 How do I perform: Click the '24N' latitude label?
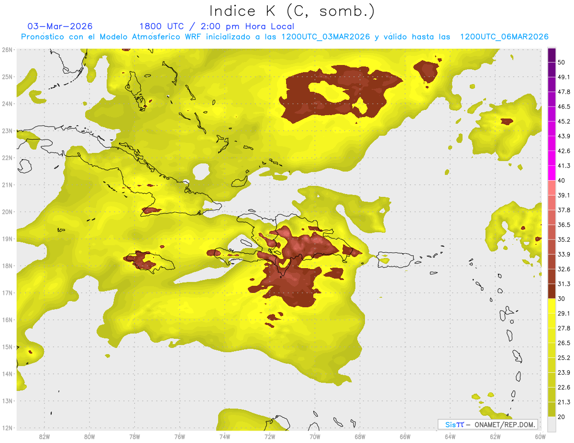coord(7,104)
